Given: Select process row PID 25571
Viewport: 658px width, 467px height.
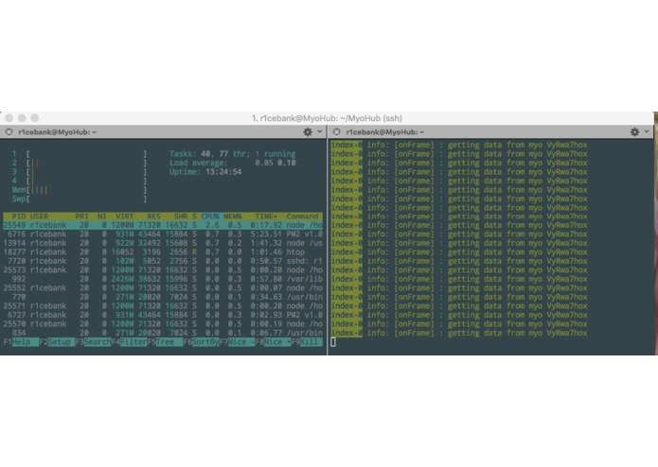Looking at the screenshot, I should [x=163, y=305].
